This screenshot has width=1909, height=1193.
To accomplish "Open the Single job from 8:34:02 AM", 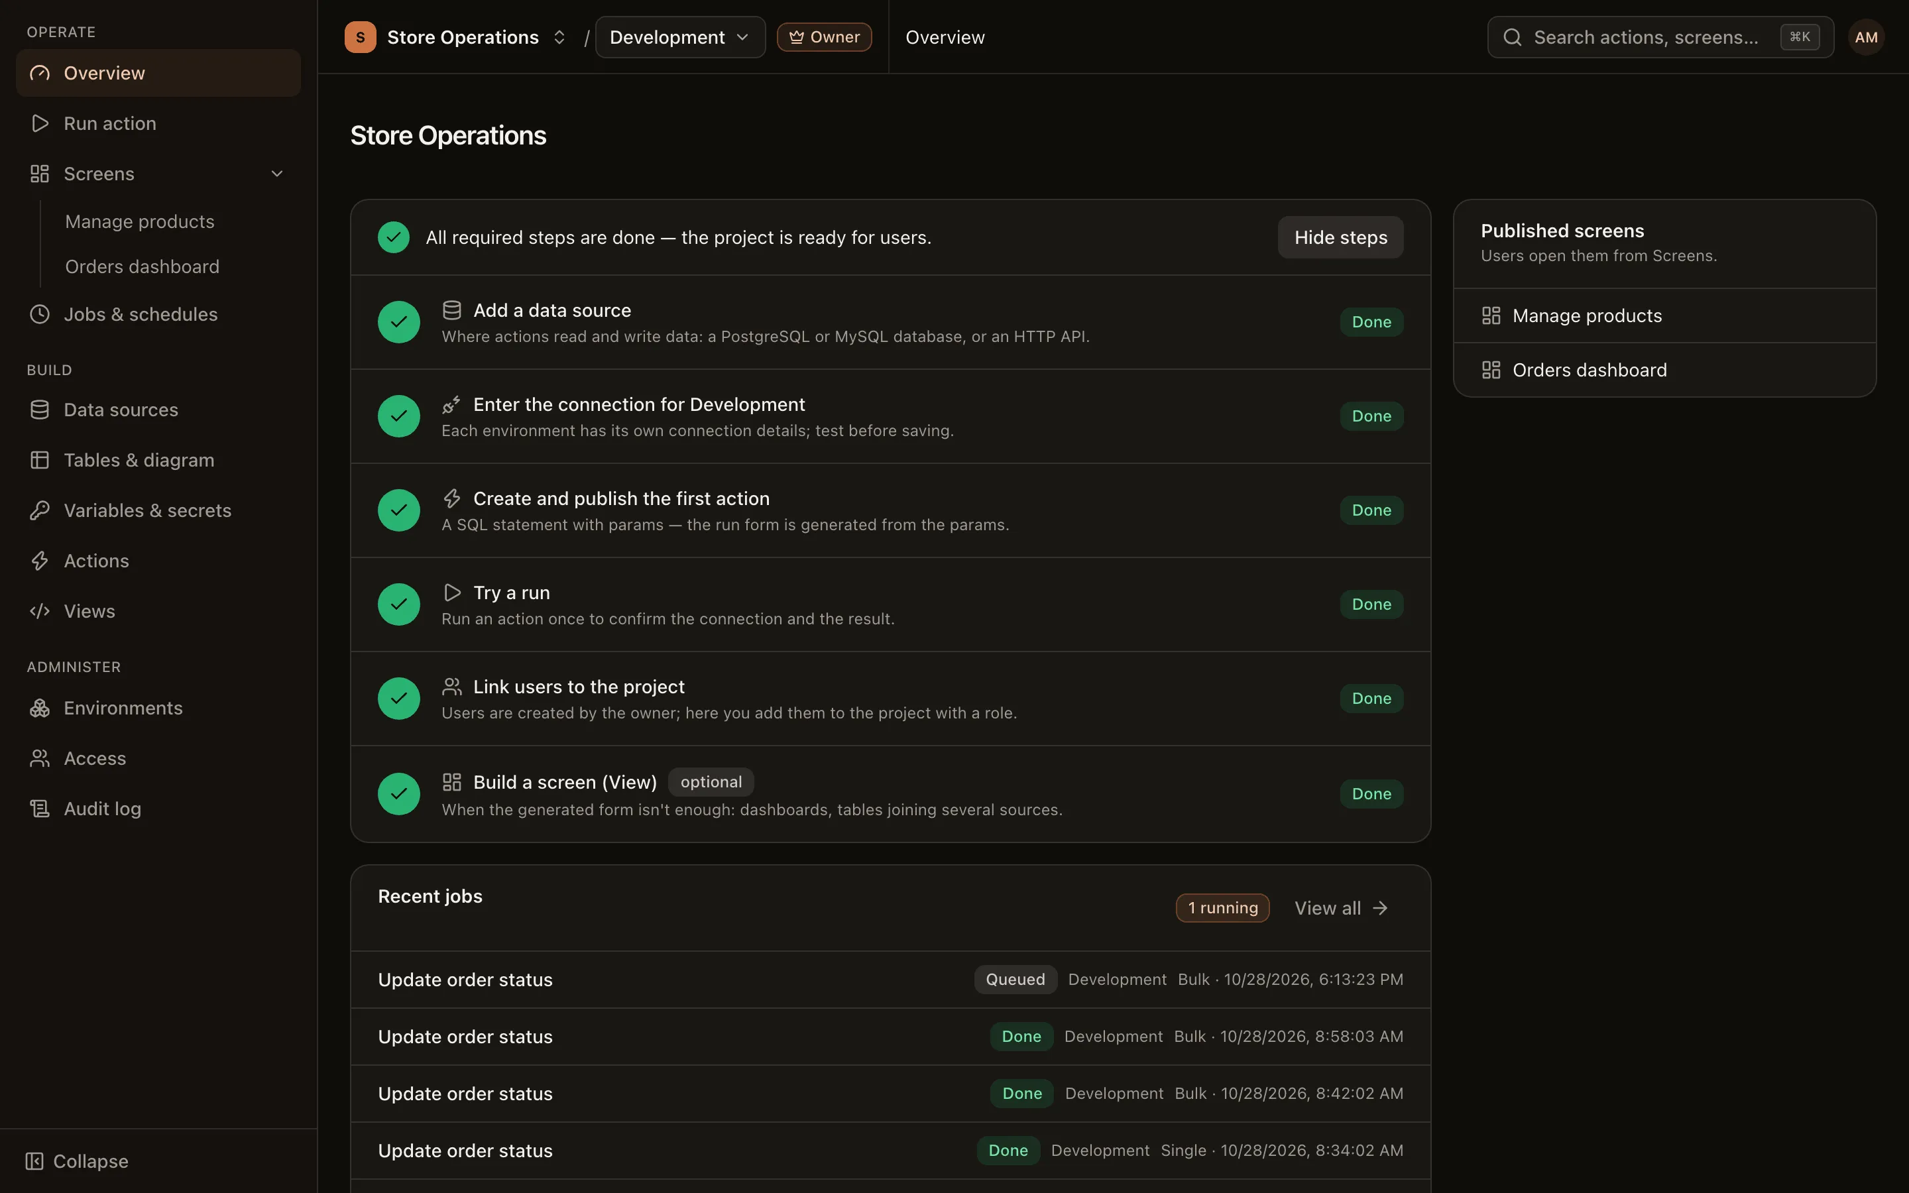I will pyautogui.click(x=891, y=1151).
